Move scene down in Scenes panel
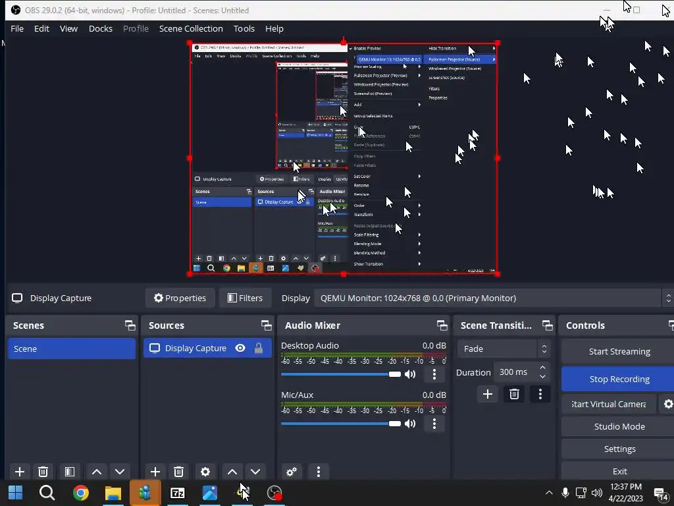 click(x=120, y=472)
